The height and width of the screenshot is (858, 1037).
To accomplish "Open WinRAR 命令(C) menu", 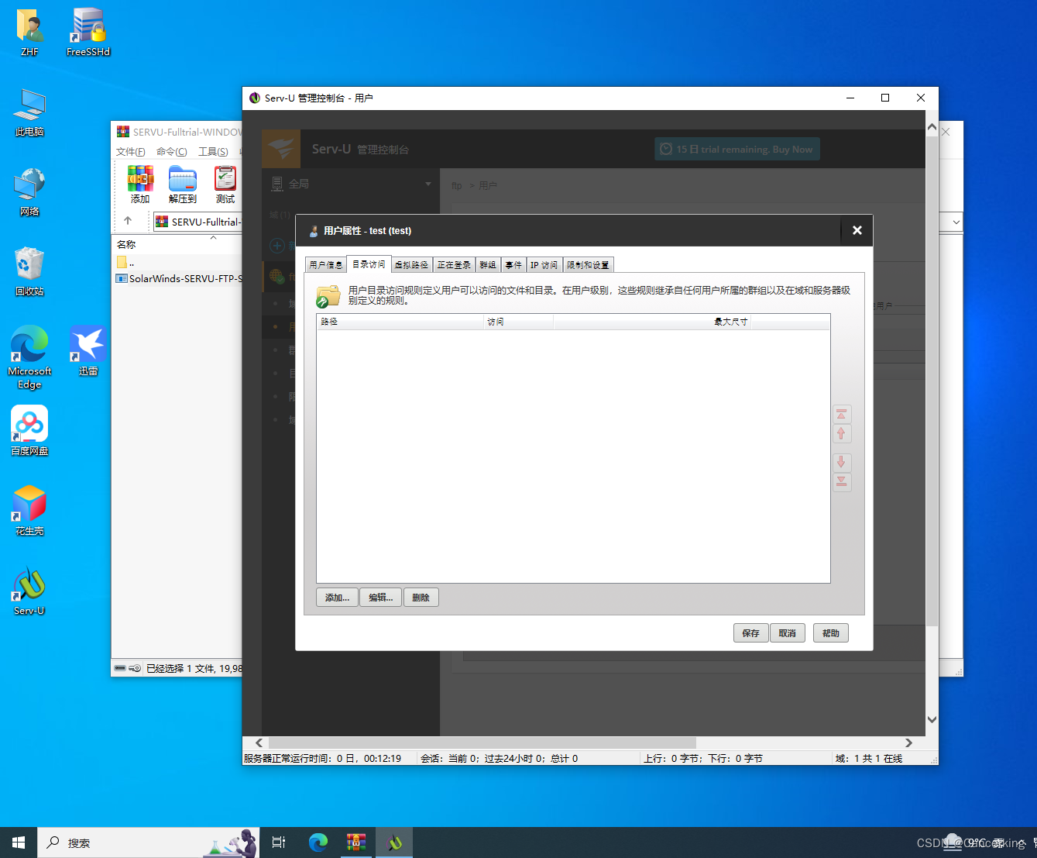I will (172, 152).
